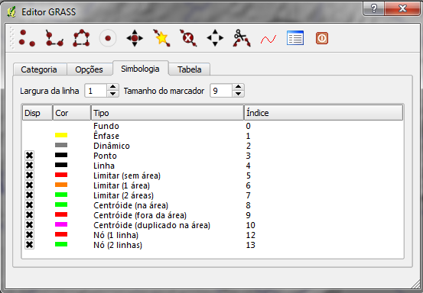Viewport: 423px width, 293px height.
Task: Click the magenta Centróide duplicado color swatch
Action: tap(61, 224)
